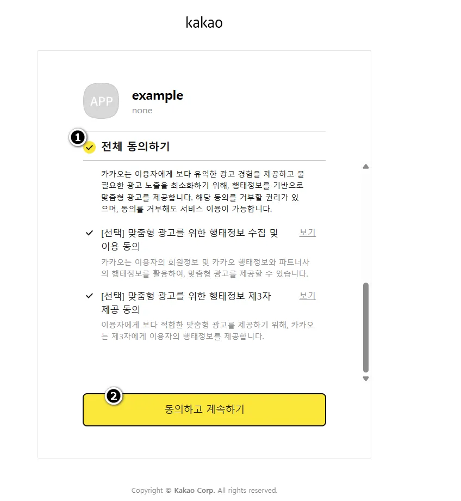The height and width of the screenshot is (501, 461).
Task: Click the 전체 동의하기 label text
Action: pyautogui.click(x=135, y=146)
